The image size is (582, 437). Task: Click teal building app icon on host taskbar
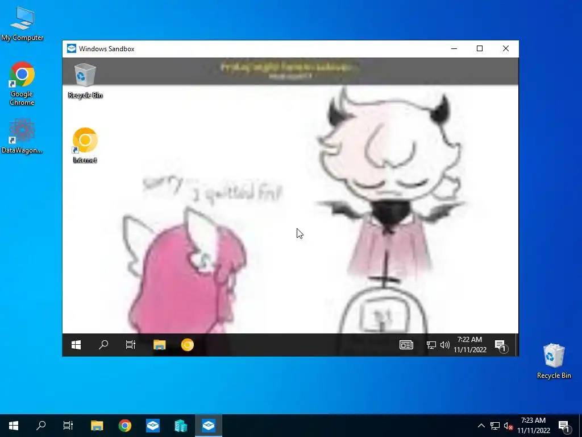(181, 426)
